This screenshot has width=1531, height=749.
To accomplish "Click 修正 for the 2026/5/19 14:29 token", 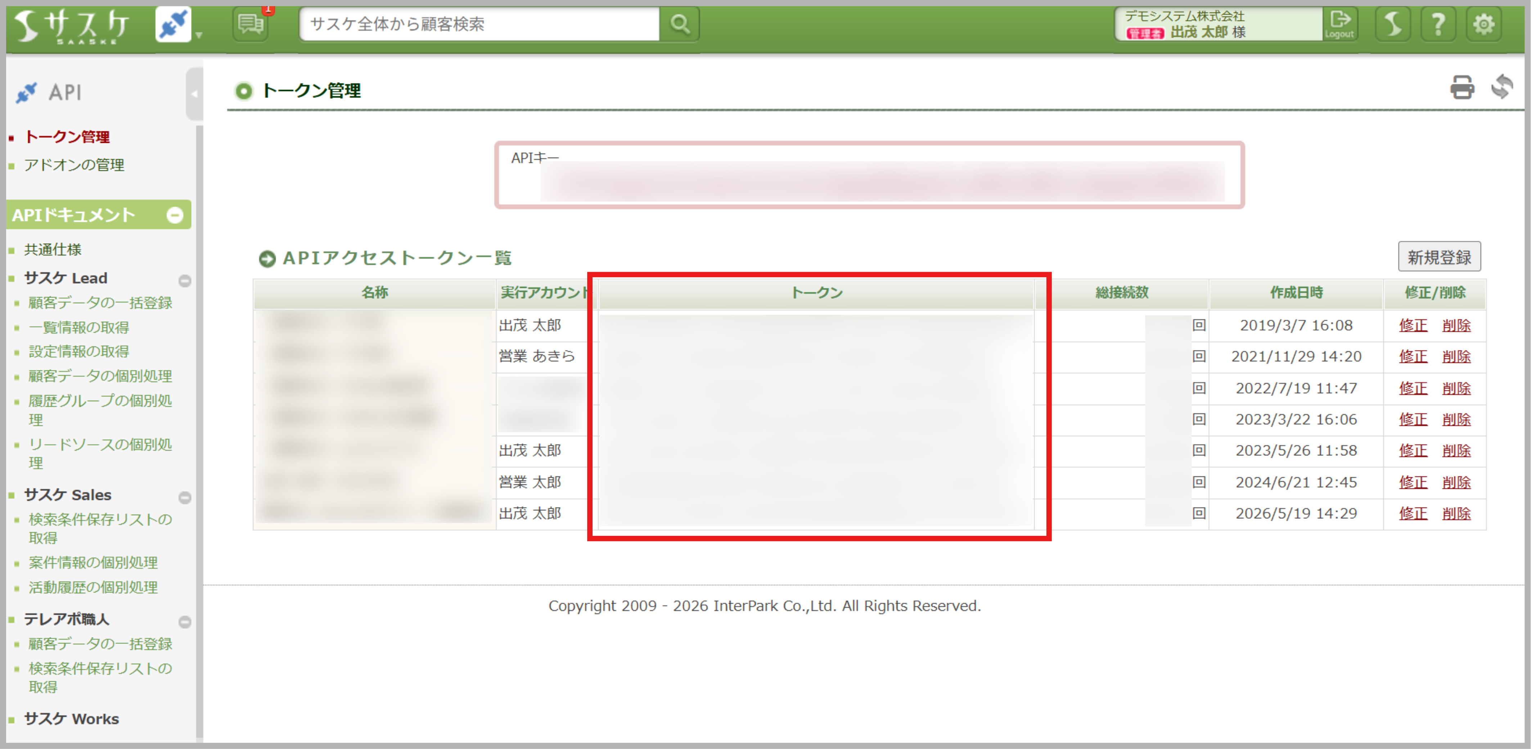I will coord(1413,514).
